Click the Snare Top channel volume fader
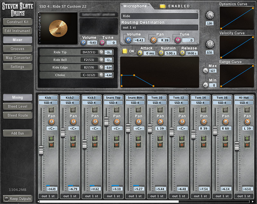Viewport: 257px width, 204px height. (106, 121)
